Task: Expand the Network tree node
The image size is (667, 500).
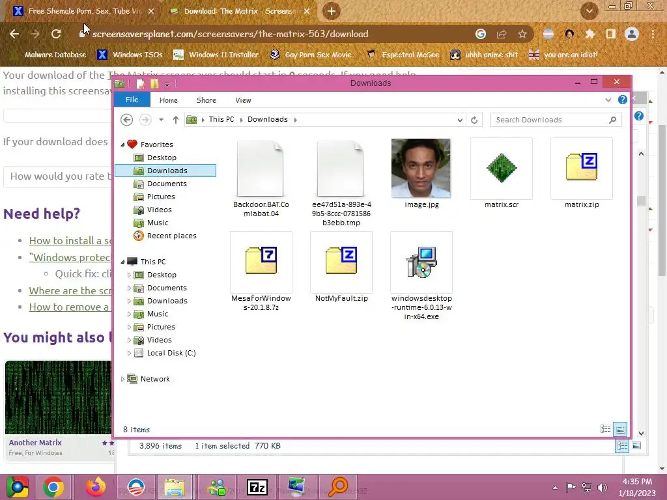Action: pyautogui.click(x=122, y=379)
